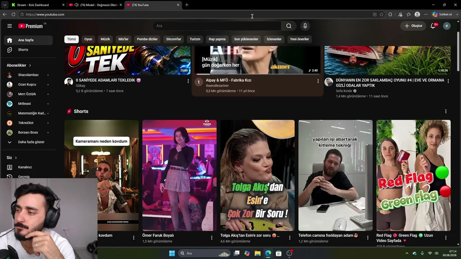Expand Daha fazla göster in subscriptions
Image resolution: width=461 pixels, height=259 pixels.
point(28,142)
